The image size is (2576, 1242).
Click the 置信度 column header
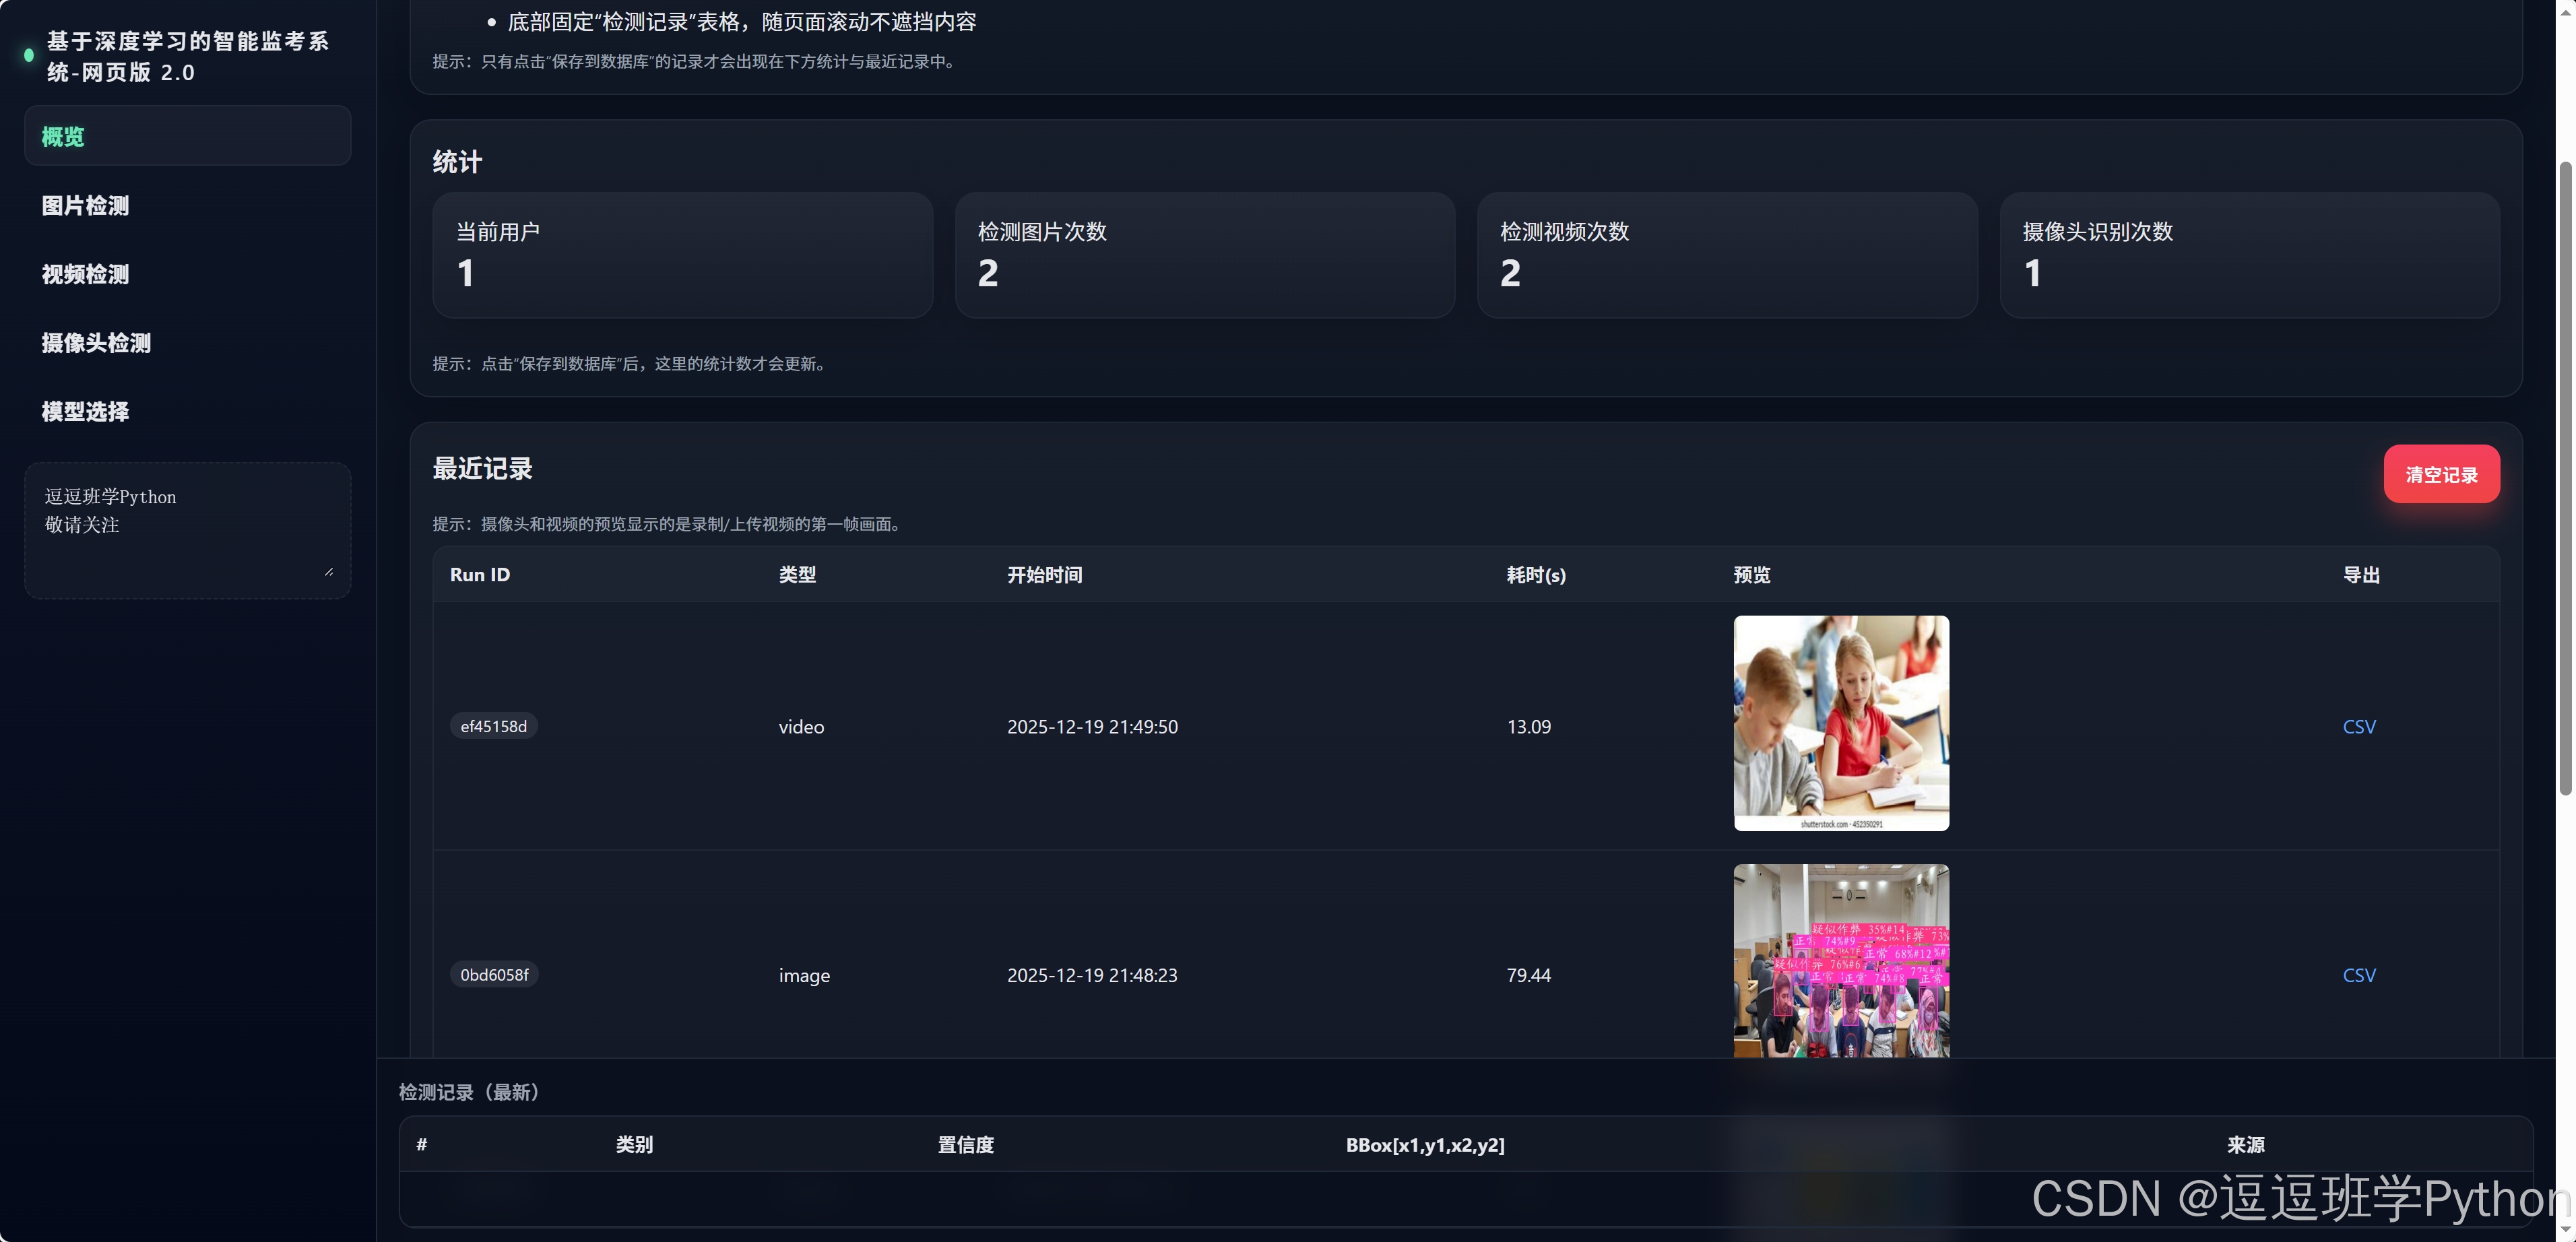pos(965,1145)
